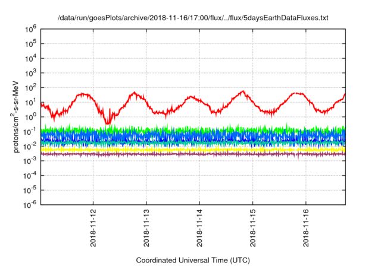Click the 10^0 y-axis tick label
The width and height of the screenshot is (381, 266).
[x=30, y=117]
